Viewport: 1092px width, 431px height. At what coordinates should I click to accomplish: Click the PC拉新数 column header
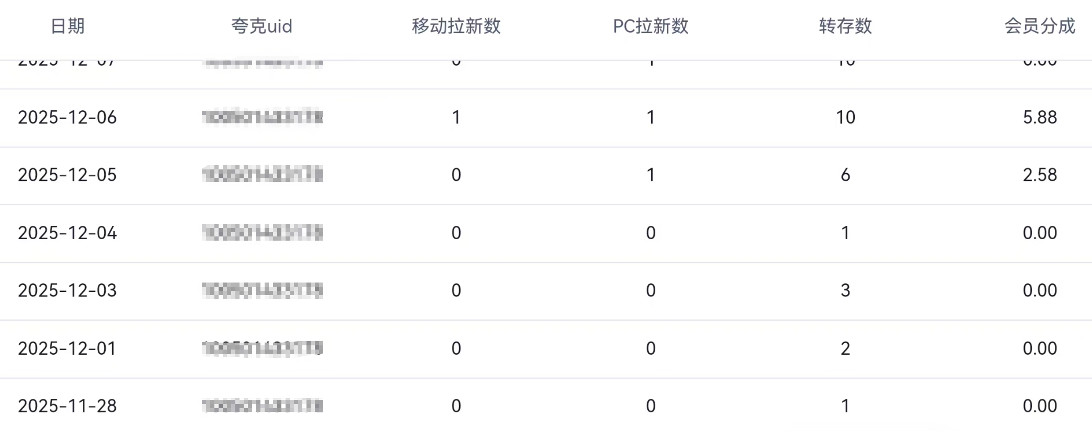pyautogui.click(x=651, y=26)
